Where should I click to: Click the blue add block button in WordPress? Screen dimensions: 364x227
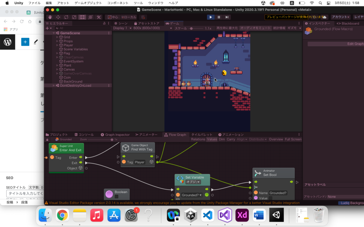pos(25,42)
